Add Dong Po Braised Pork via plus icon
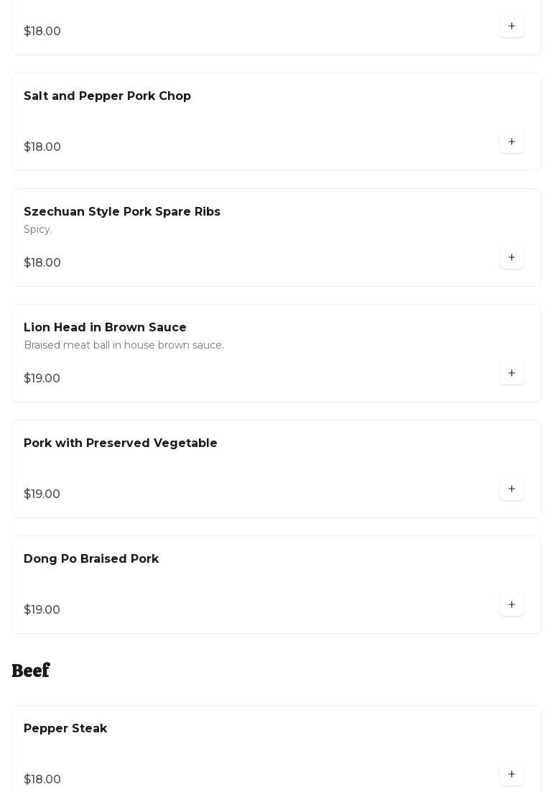The height and width of the screenshot is (792, 553). point(511,605)
